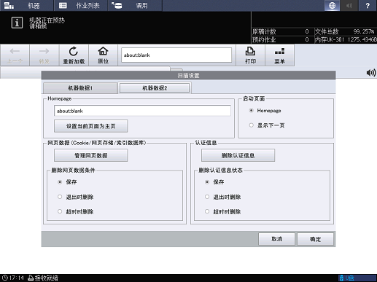Image resolution: width=377 pixels, height=282 pixels.
Task: Select 退出时删除 under 删除认证信息状态
Action: (x=207, y=197)
